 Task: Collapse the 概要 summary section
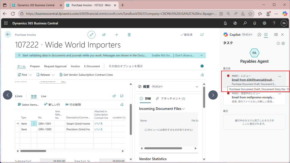point(197,87)
